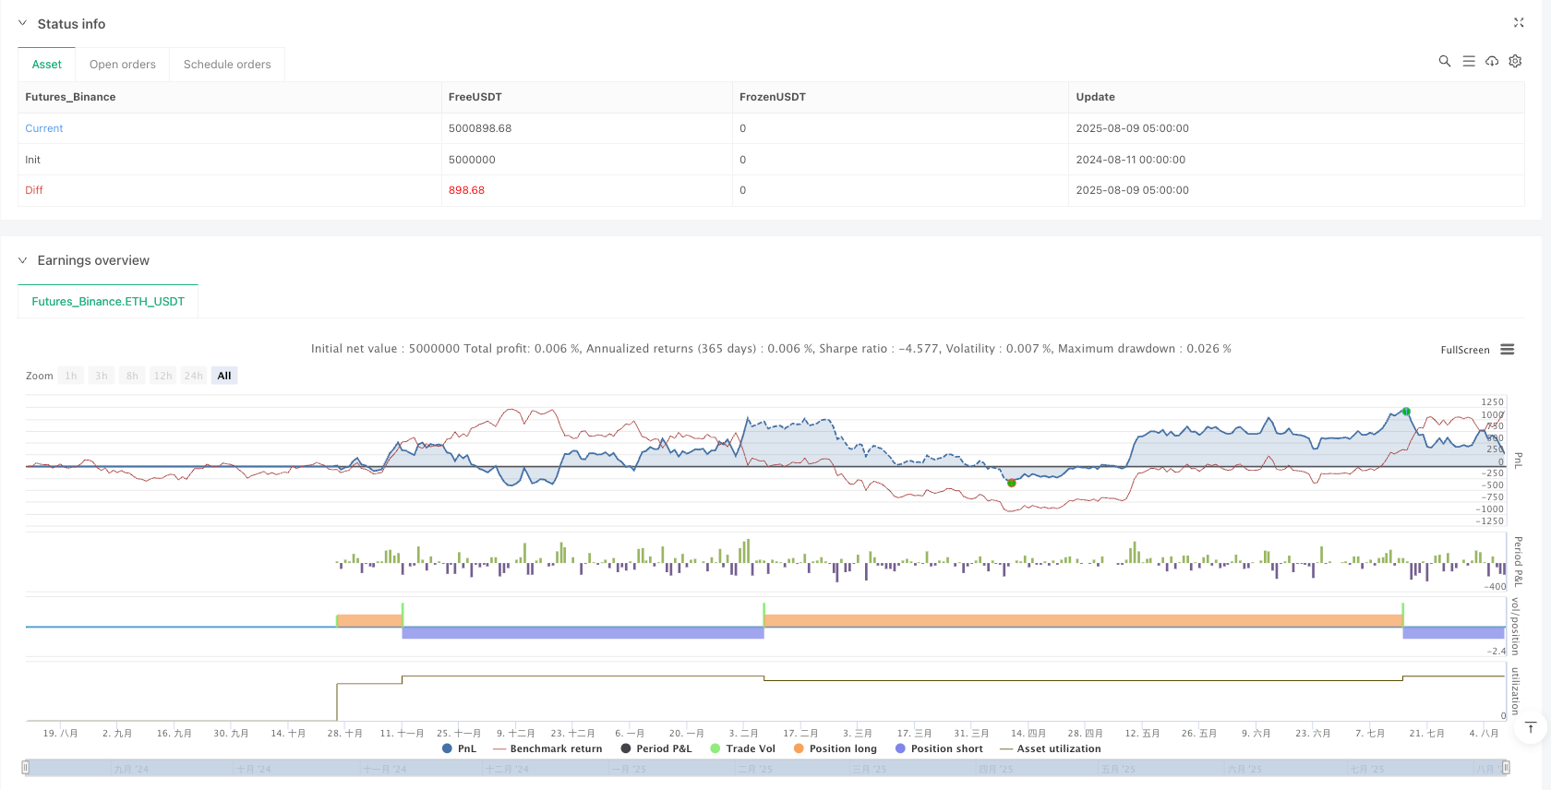Click the cloud download icon
1551x790 pixels.
pyautogui.click(x=1492, y=61)
